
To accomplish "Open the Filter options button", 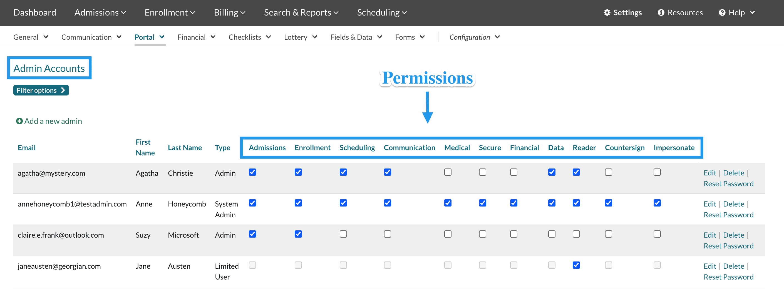I will (x=41, y=90).
